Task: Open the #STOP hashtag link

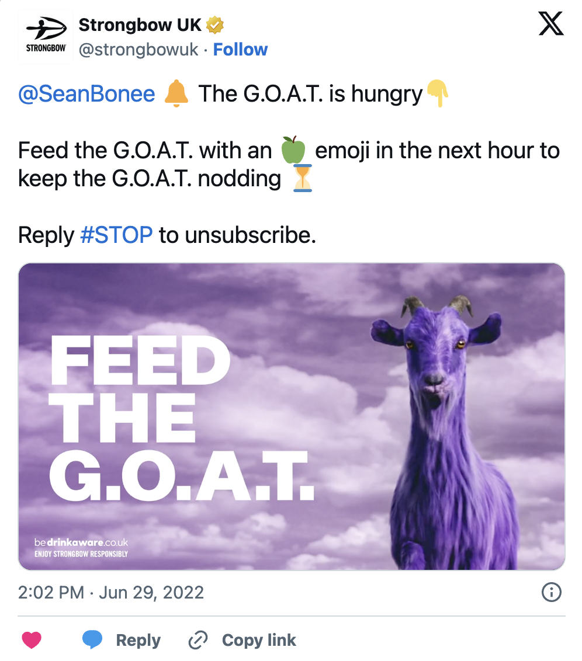Action: click(x=116, y=235)
